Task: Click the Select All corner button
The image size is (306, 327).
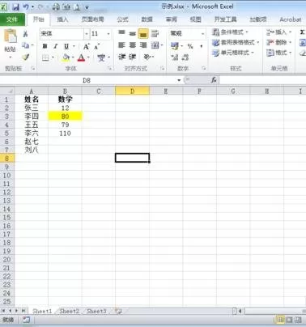Action: pos(7,91)
